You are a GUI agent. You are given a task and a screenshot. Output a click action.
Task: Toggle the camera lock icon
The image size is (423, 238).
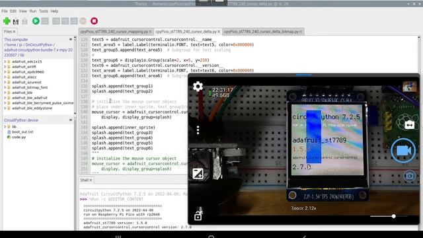point(198,216)
